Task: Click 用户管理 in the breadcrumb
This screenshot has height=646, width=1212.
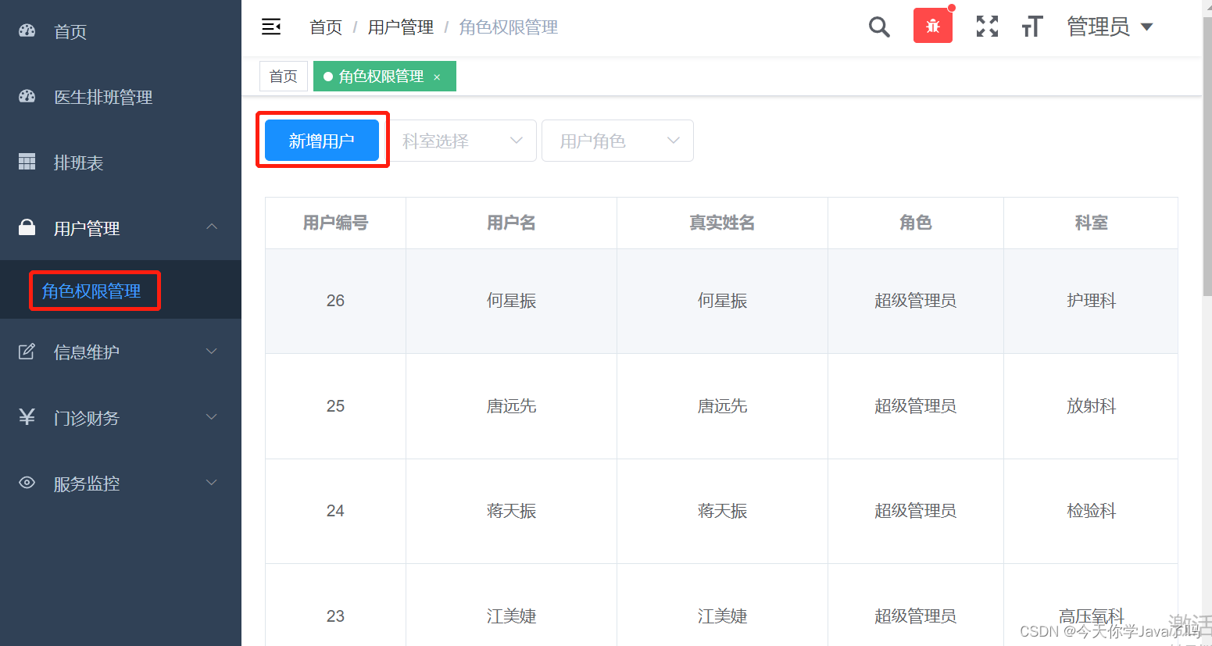Action: (x=401, y=27)
